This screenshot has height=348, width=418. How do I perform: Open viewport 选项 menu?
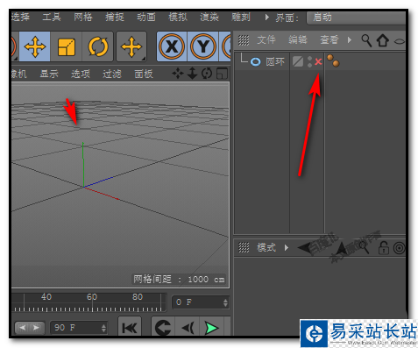coord(81,74)
